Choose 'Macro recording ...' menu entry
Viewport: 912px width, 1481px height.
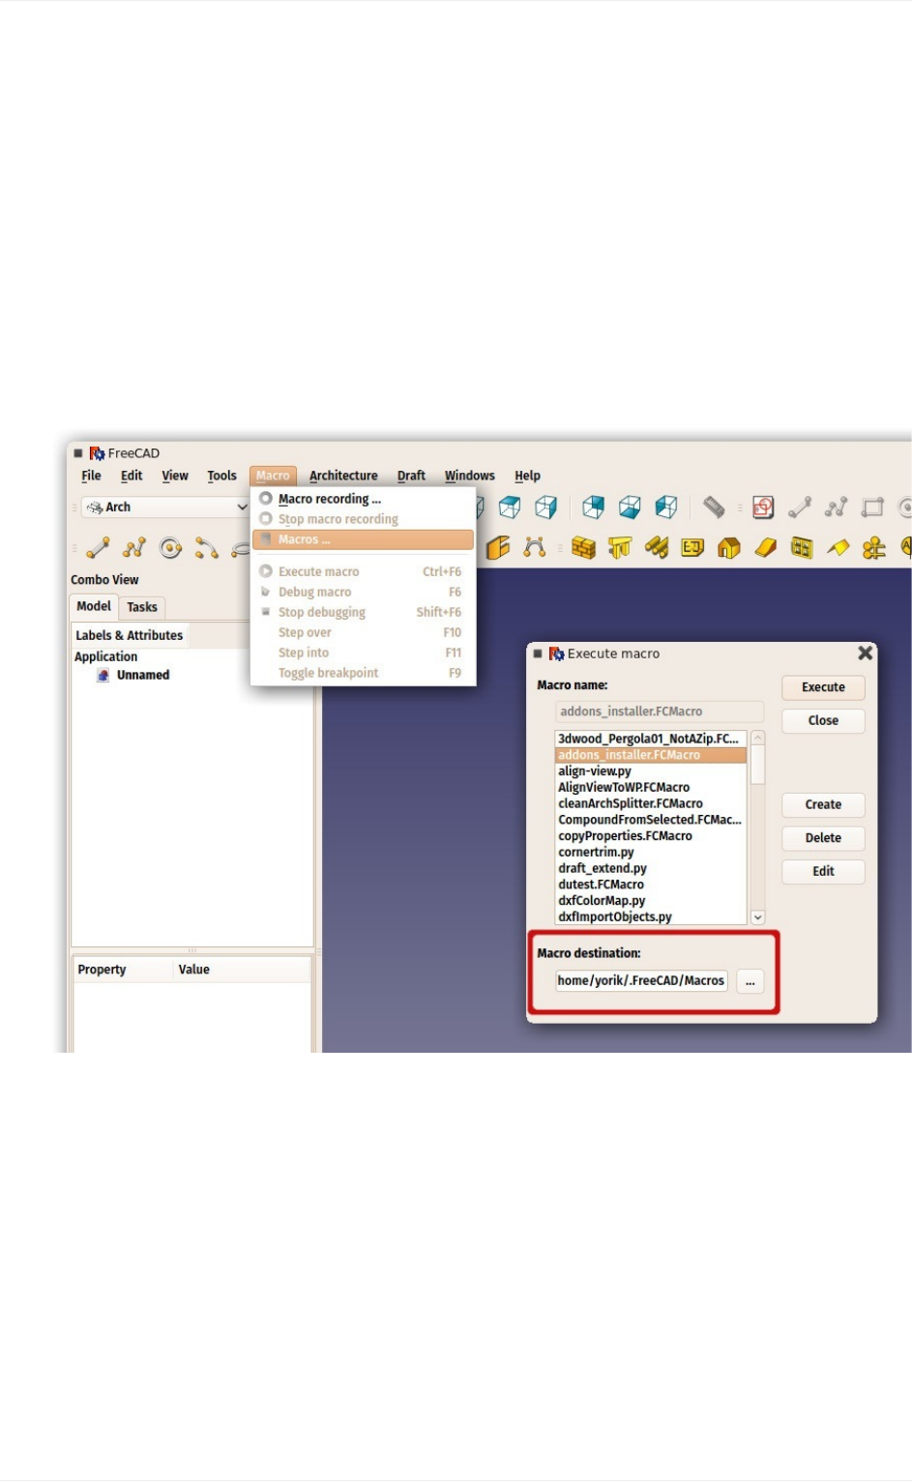pyautogui.click(x=363, y=499)
